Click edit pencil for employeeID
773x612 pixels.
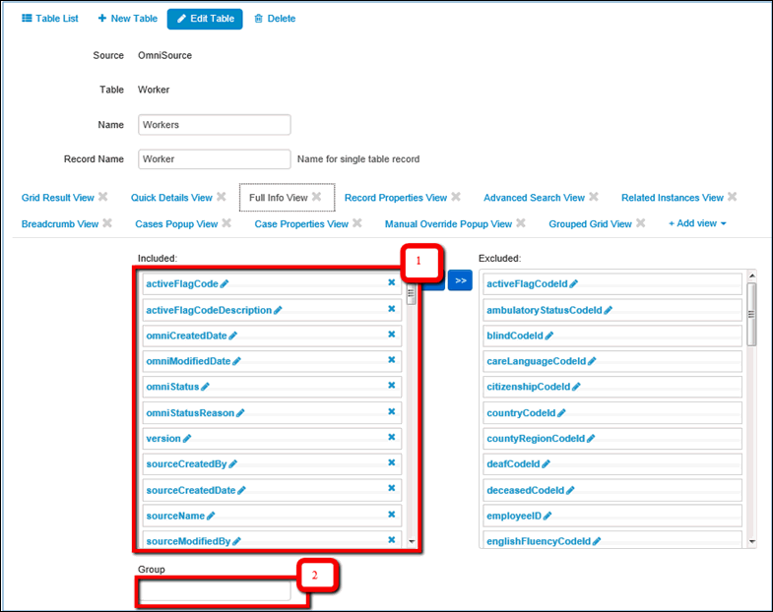[x=548, y=515]
